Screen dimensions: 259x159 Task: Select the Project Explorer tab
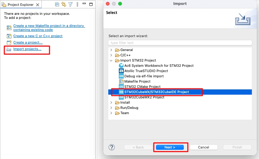coord(21,5)
